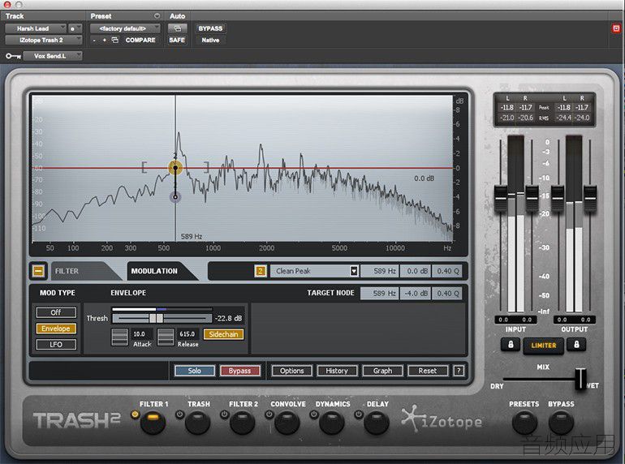Click the global BYPASS knob button

click(561, 423)
